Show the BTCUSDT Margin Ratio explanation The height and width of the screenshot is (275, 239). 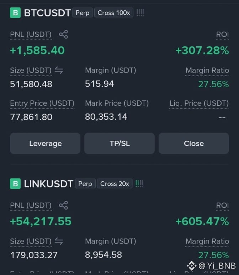(x=207, y=71)
